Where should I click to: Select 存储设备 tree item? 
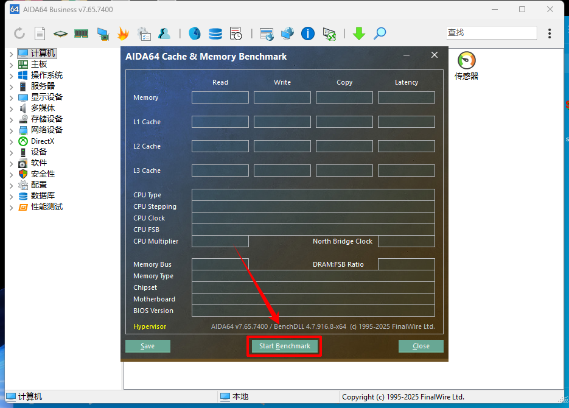coord(47,119)
